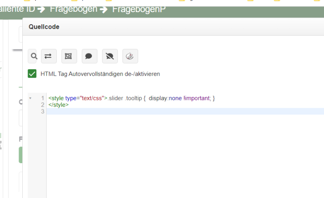This screenshot has width=324, height=198.
Task: Click the magnifier search icon
Action: (x=33, y=56)
